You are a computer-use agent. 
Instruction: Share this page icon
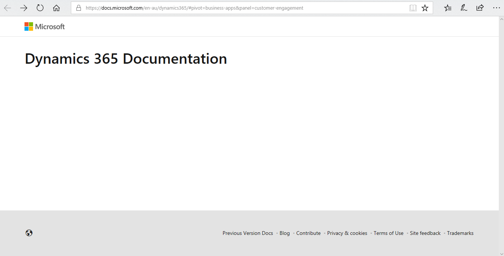tap(480, 8)
